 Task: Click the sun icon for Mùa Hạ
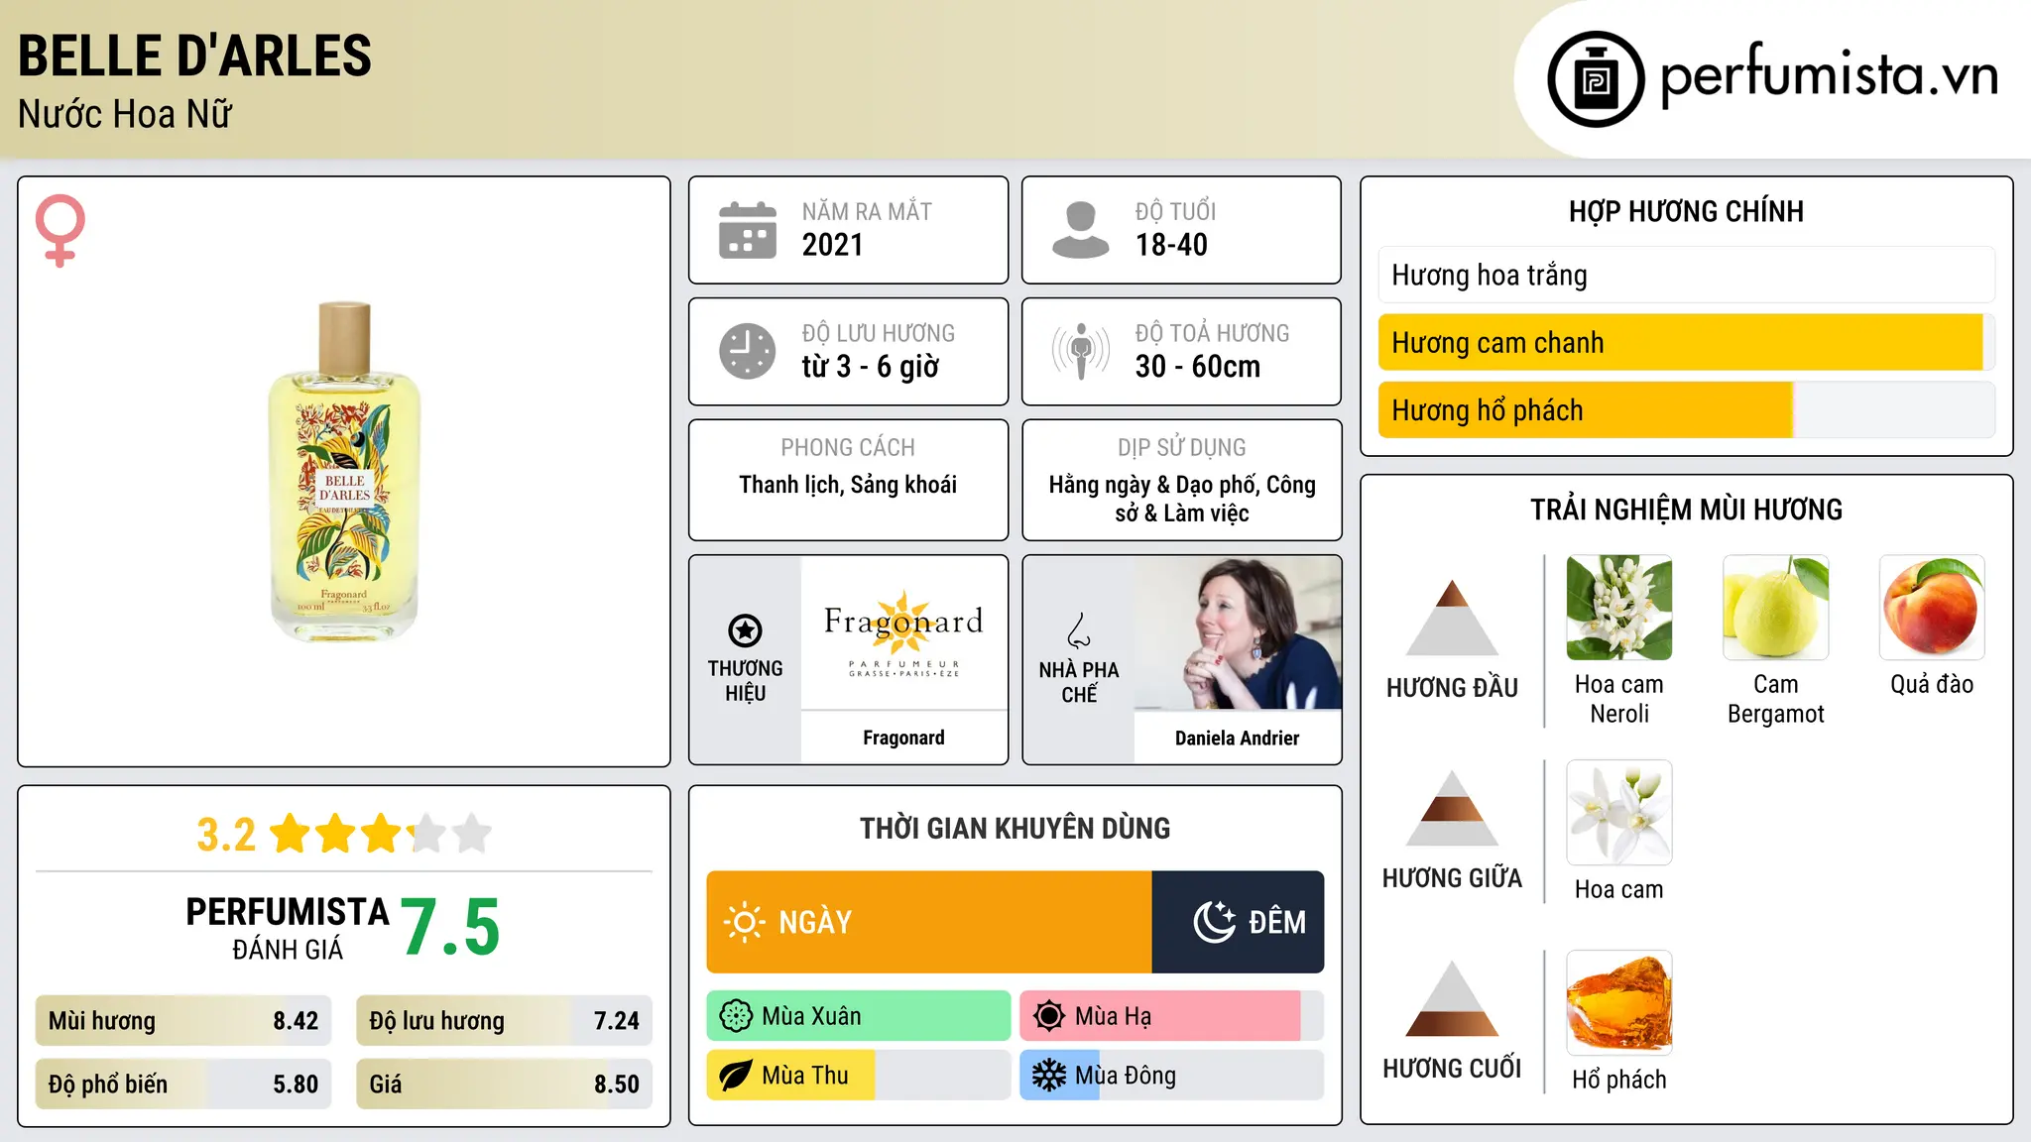click(x=1049, y=1016)
